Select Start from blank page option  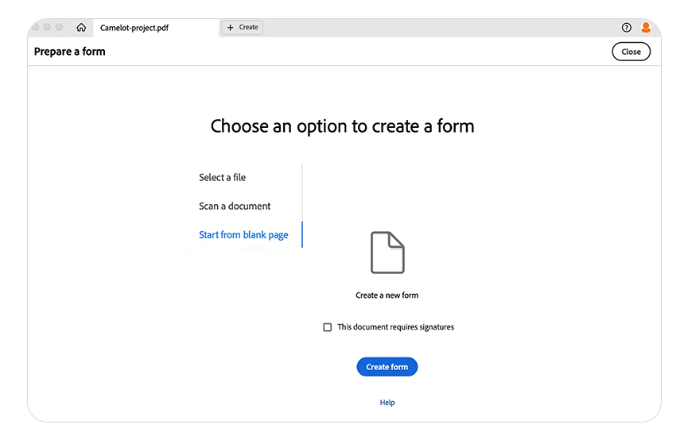click(243, 235)
